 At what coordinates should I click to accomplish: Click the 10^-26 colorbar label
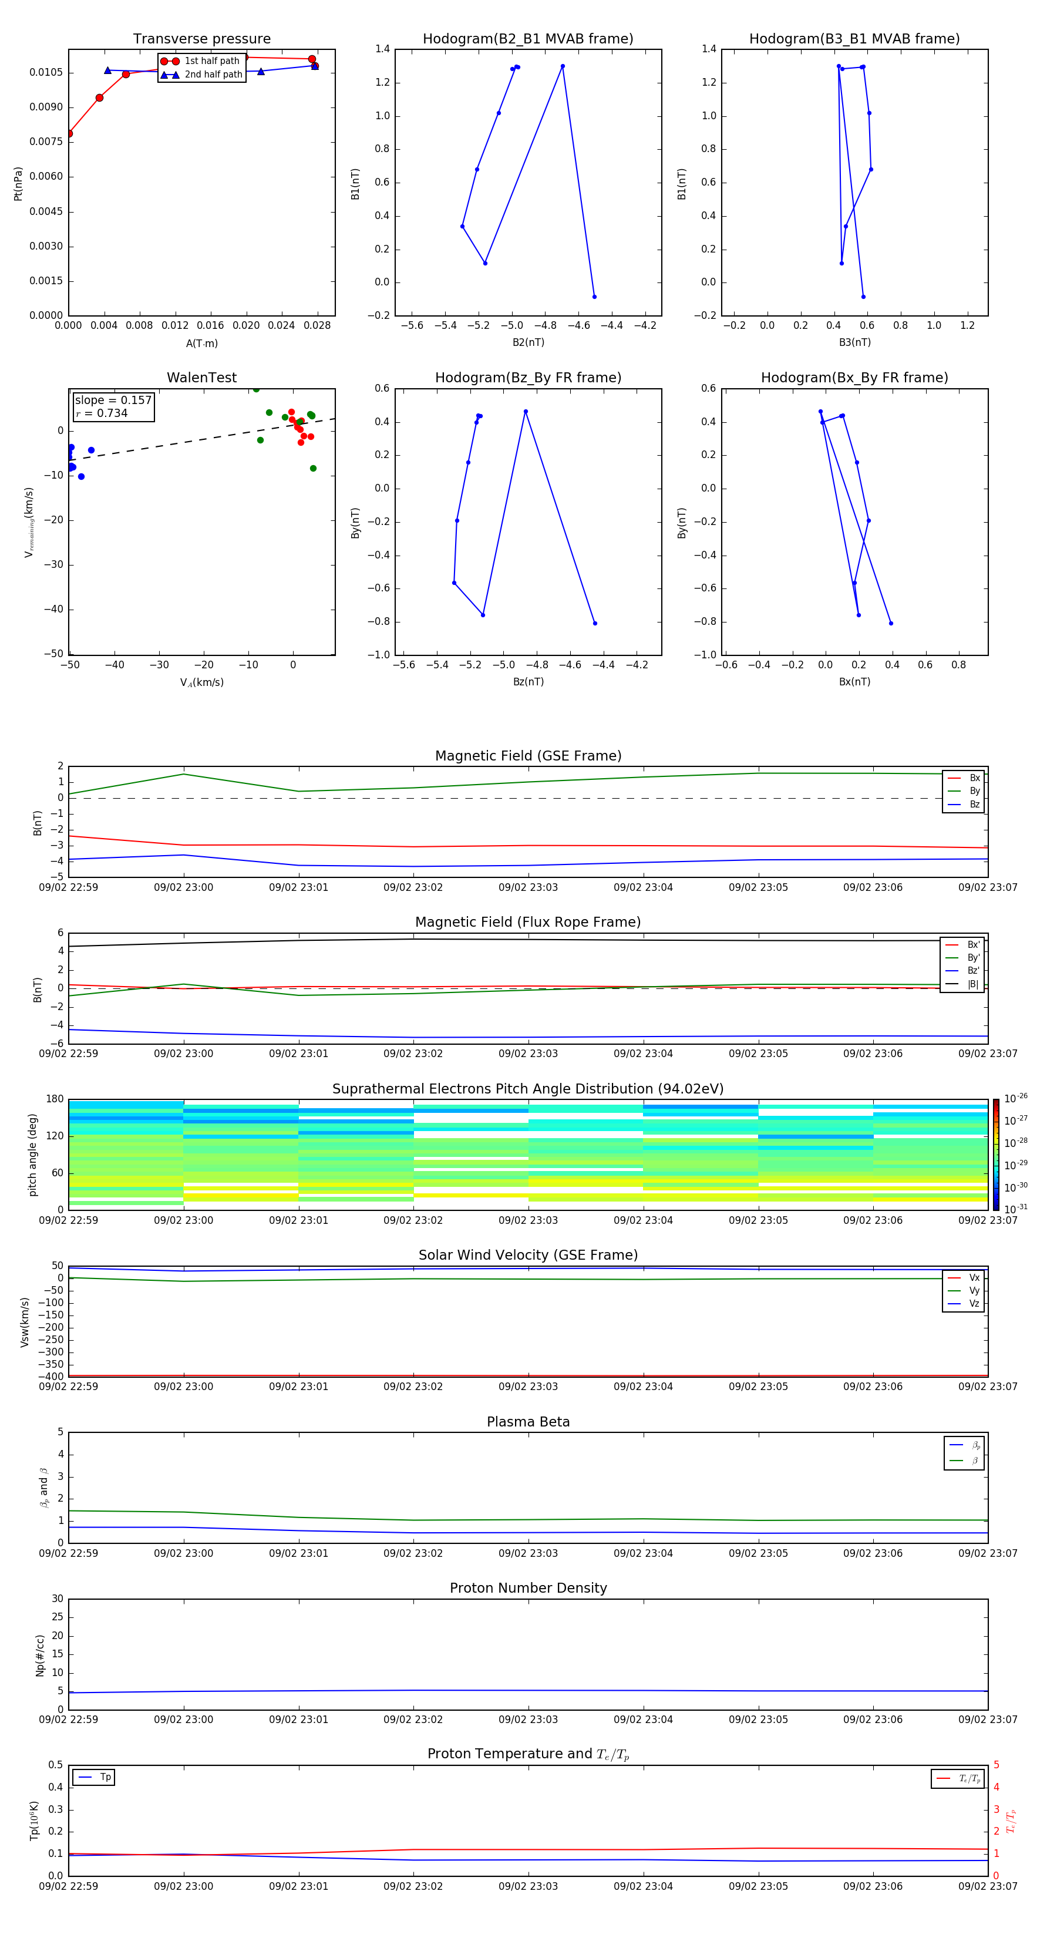(x=1016, y=1098)
